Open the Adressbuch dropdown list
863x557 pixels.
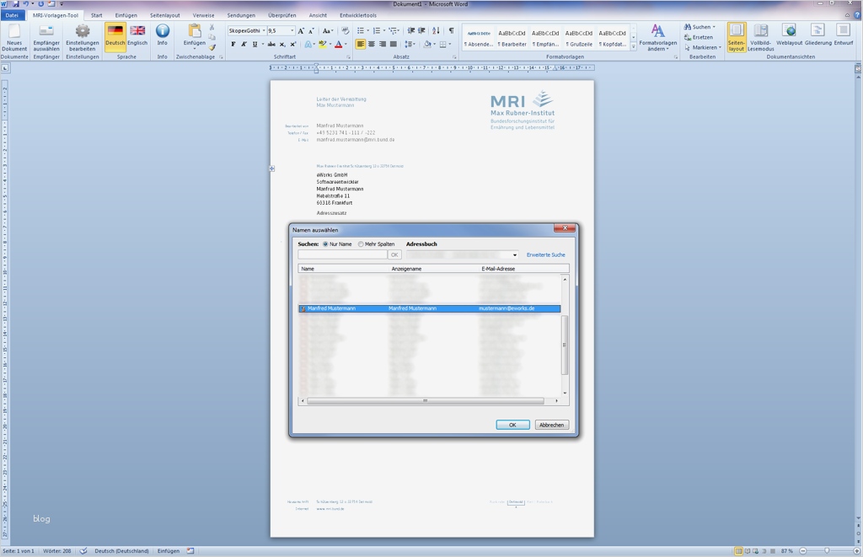515,254
